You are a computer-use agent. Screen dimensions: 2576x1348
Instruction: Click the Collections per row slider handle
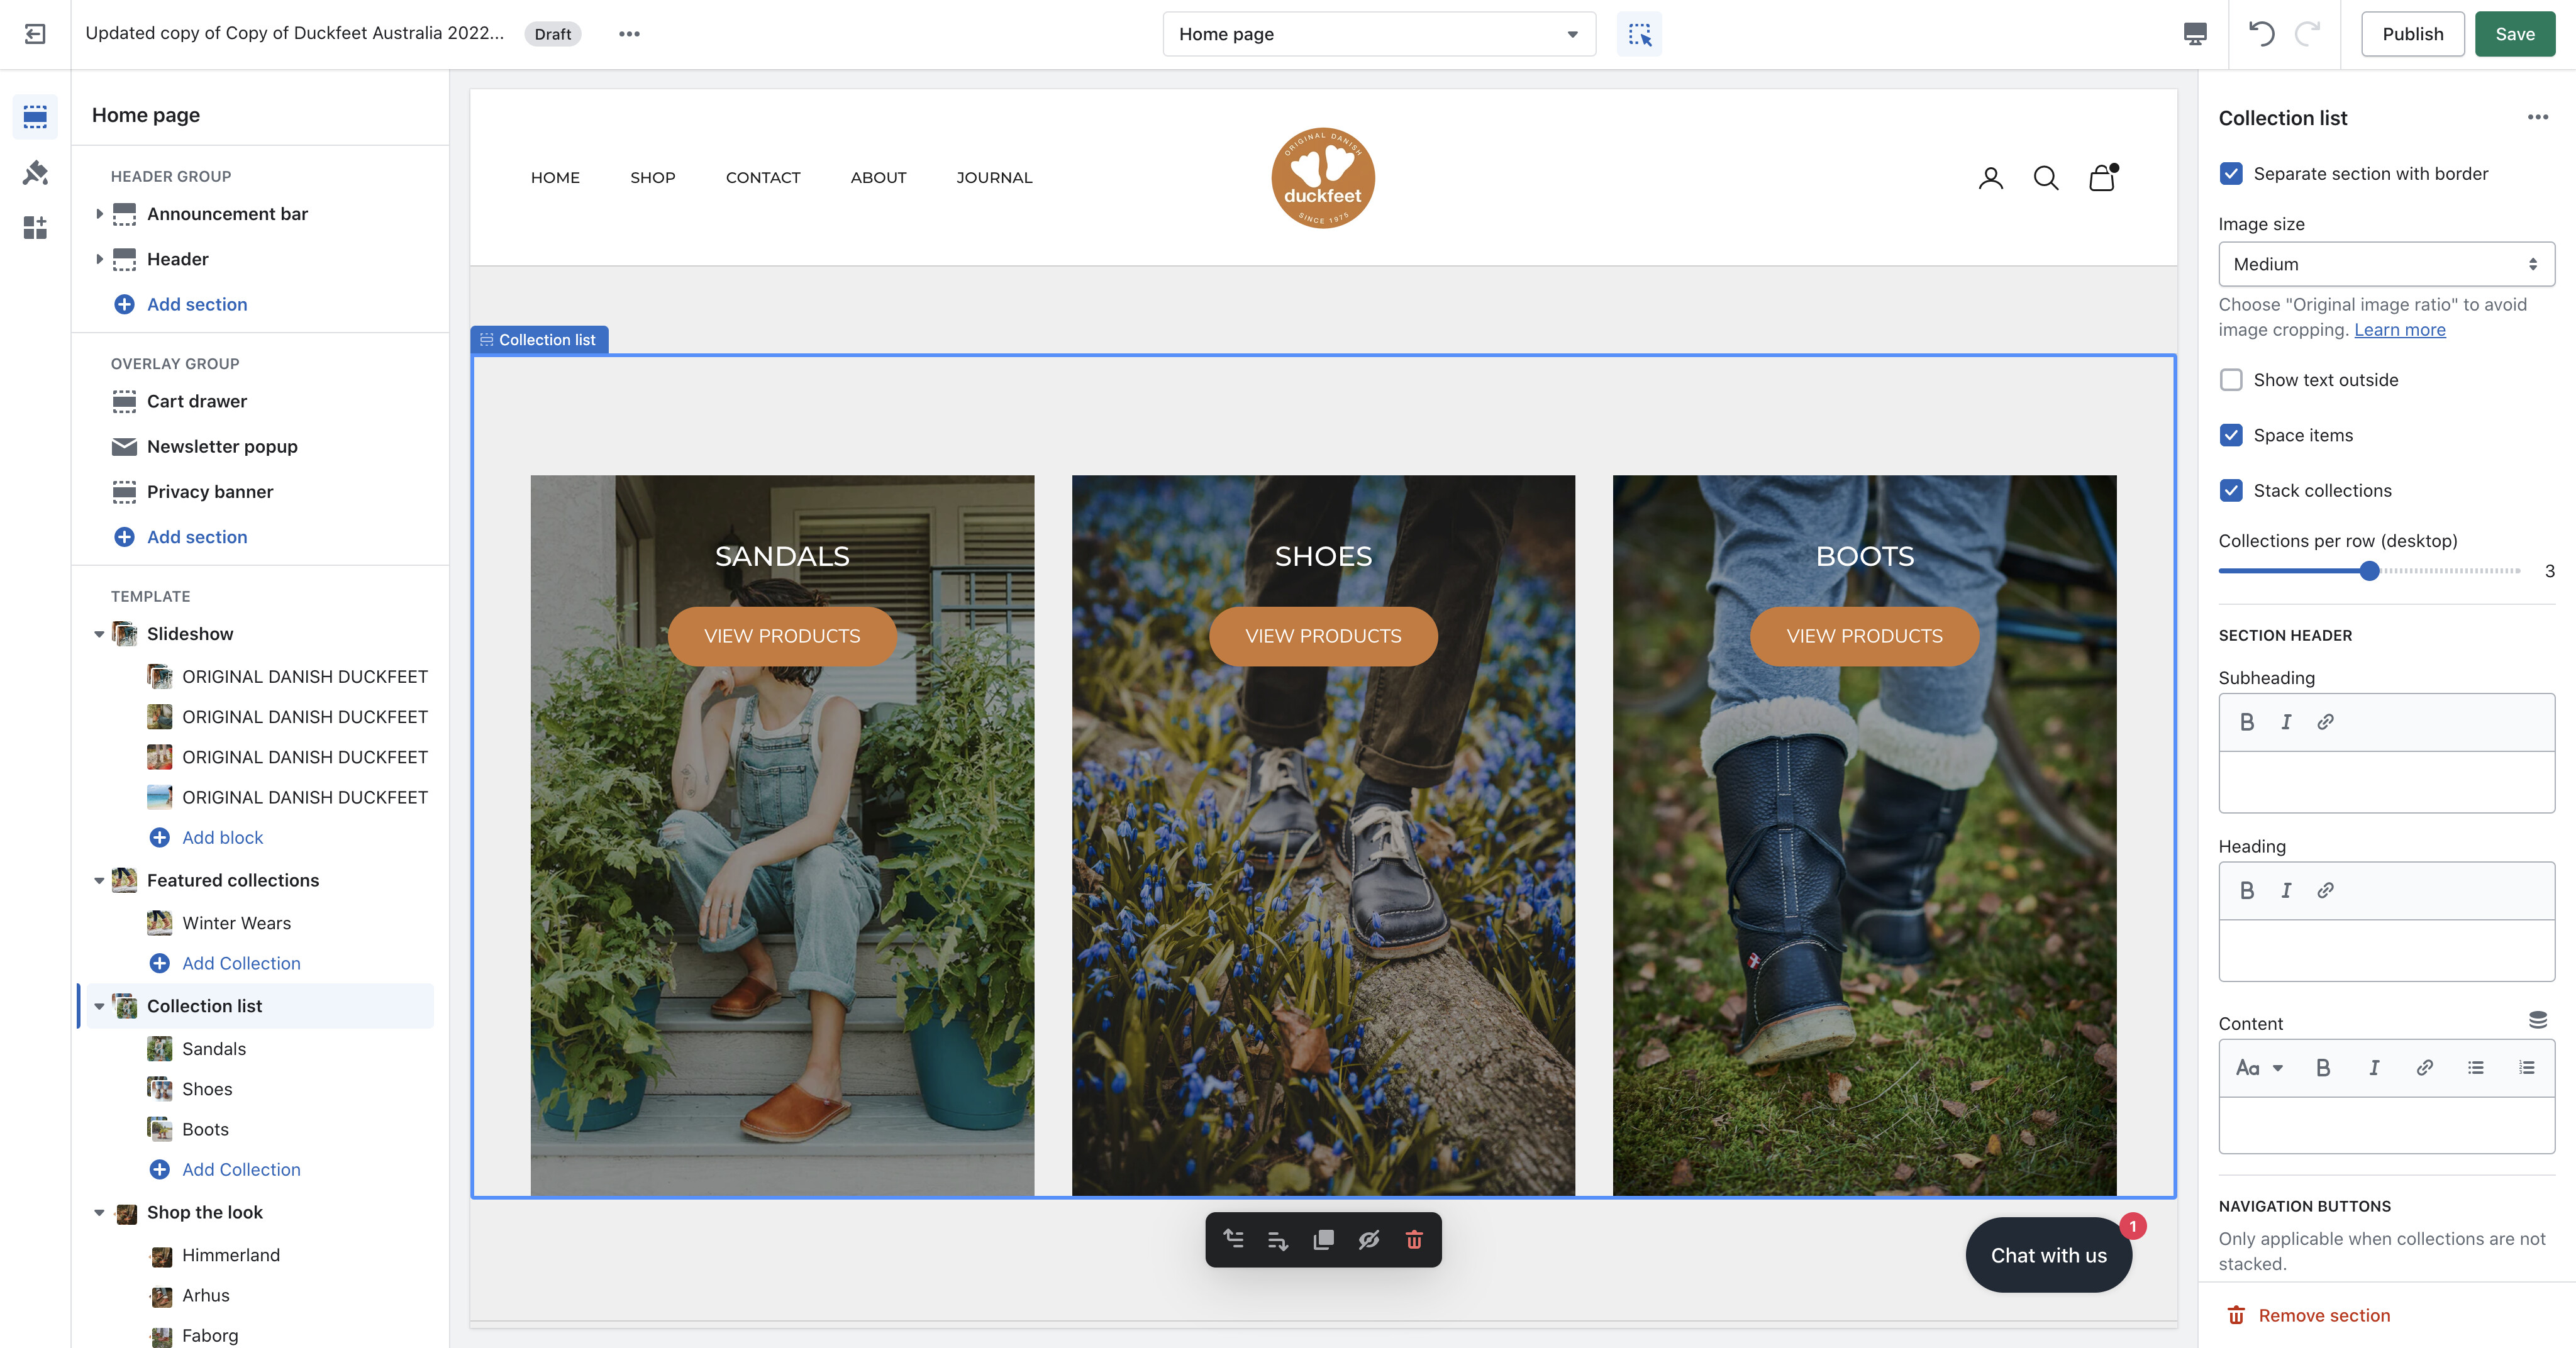pos(2369,571)
